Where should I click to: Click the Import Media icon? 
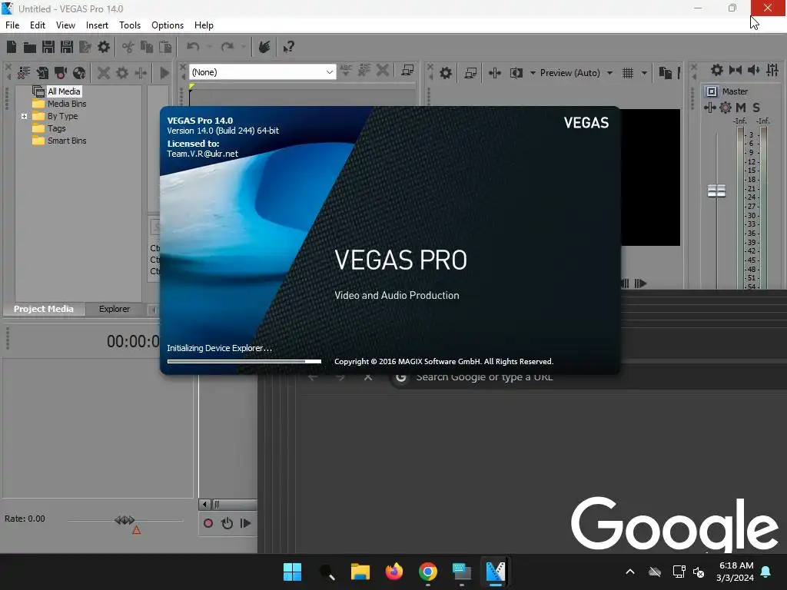click(x=42, y=73)
